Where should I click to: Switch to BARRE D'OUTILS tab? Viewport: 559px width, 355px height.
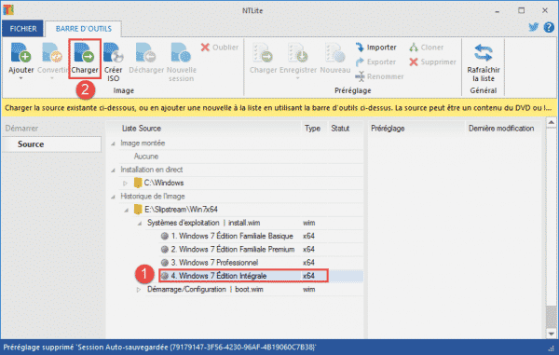(x=84, y=29)
